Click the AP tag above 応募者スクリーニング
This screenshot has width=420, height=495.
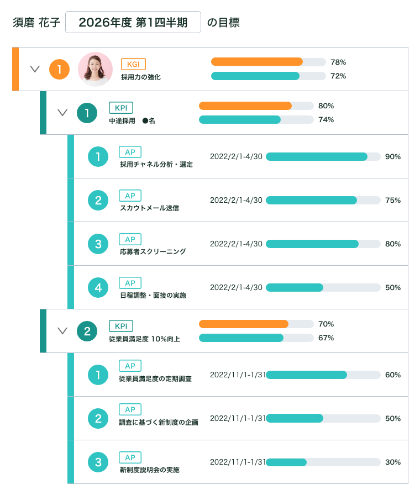130,239
